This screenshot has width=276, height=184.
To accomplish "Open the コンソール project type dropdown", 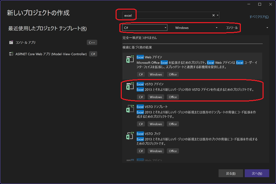I will pos(247,28).
